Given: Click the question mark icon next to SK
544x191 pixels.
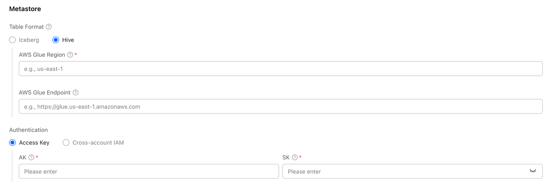Looking at the screenshot, I should pos(295,158).
